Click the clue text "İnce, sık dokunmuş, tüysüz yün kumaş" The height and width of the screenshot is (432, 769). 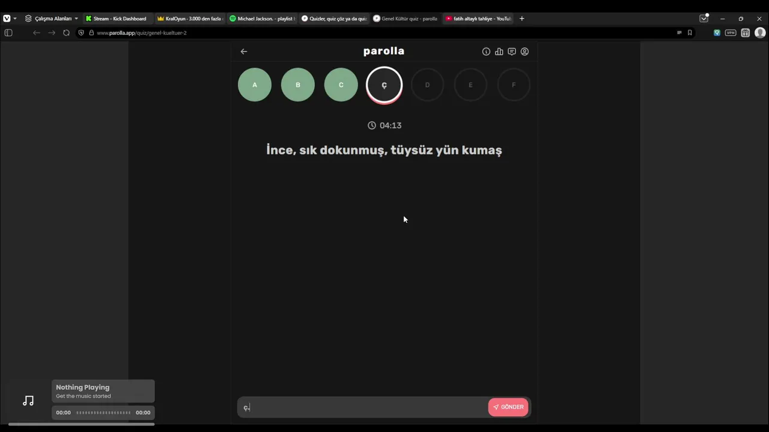[x=384, y=150]
